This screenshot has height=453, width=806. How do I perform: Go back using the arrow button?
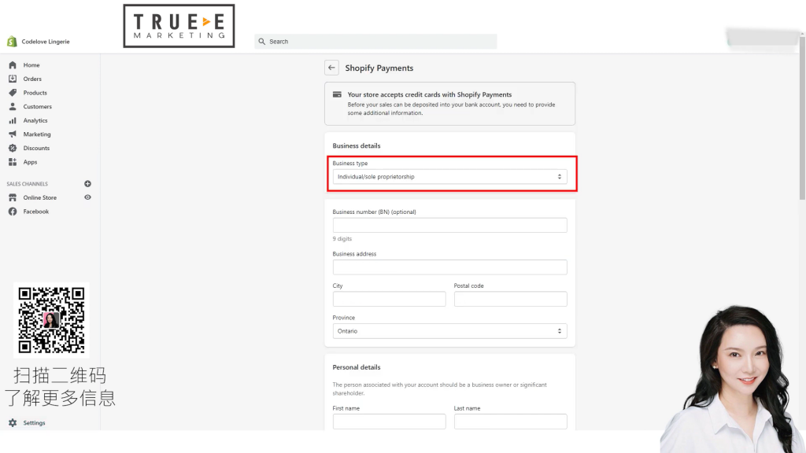pos(331,68)
